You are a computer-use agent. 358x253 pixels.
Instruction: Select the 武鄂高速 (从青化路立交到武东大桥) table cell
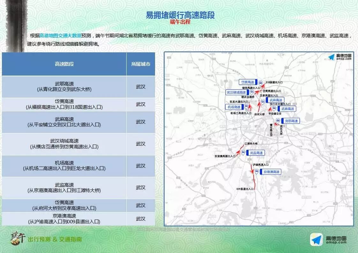(x=64, y=86)
